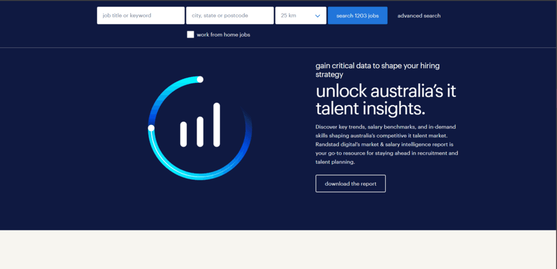Open the advanced search link
557x269 pixels.
(x=419, y=16)
